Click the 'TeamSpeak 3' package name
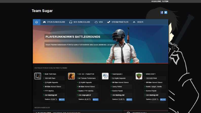The image size is (201, 113). point(117,74)
